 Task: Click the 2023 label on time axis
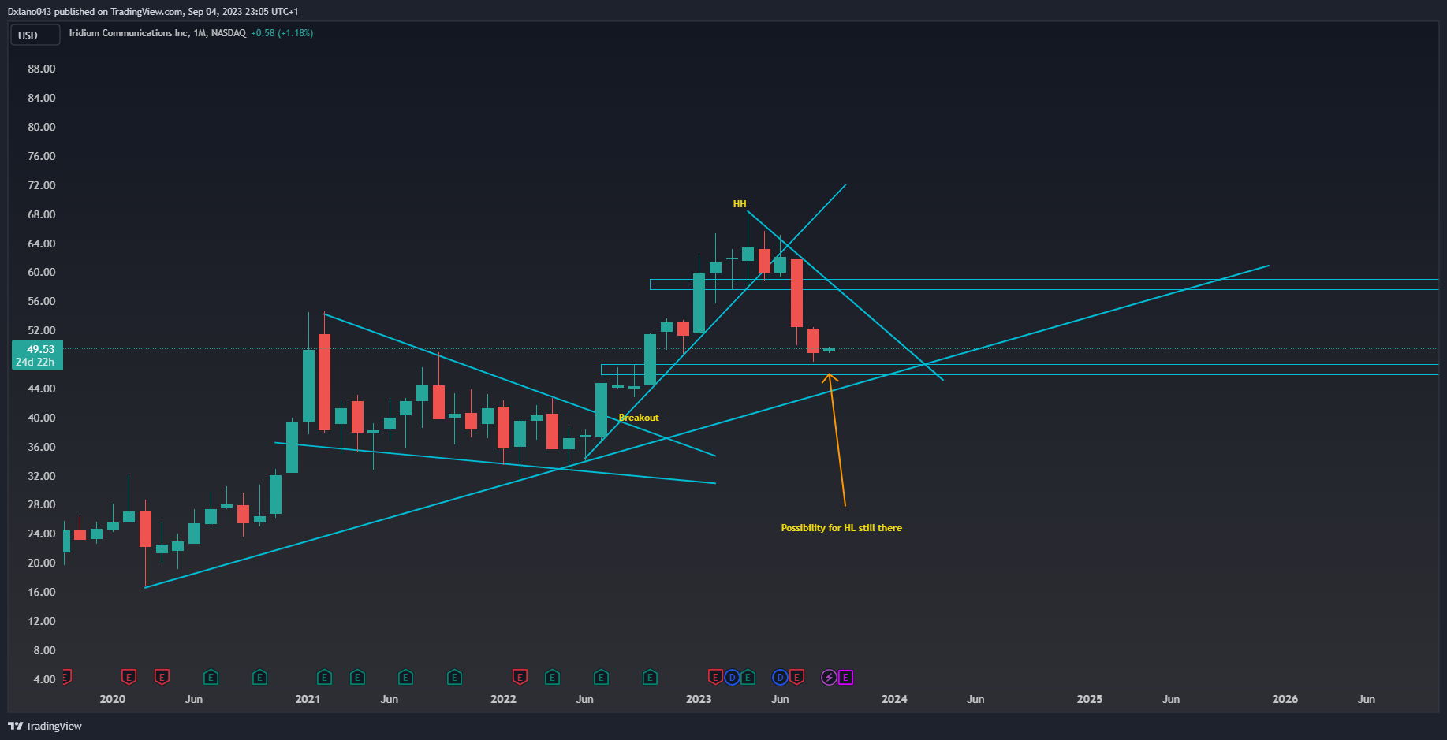pos(699,699)
